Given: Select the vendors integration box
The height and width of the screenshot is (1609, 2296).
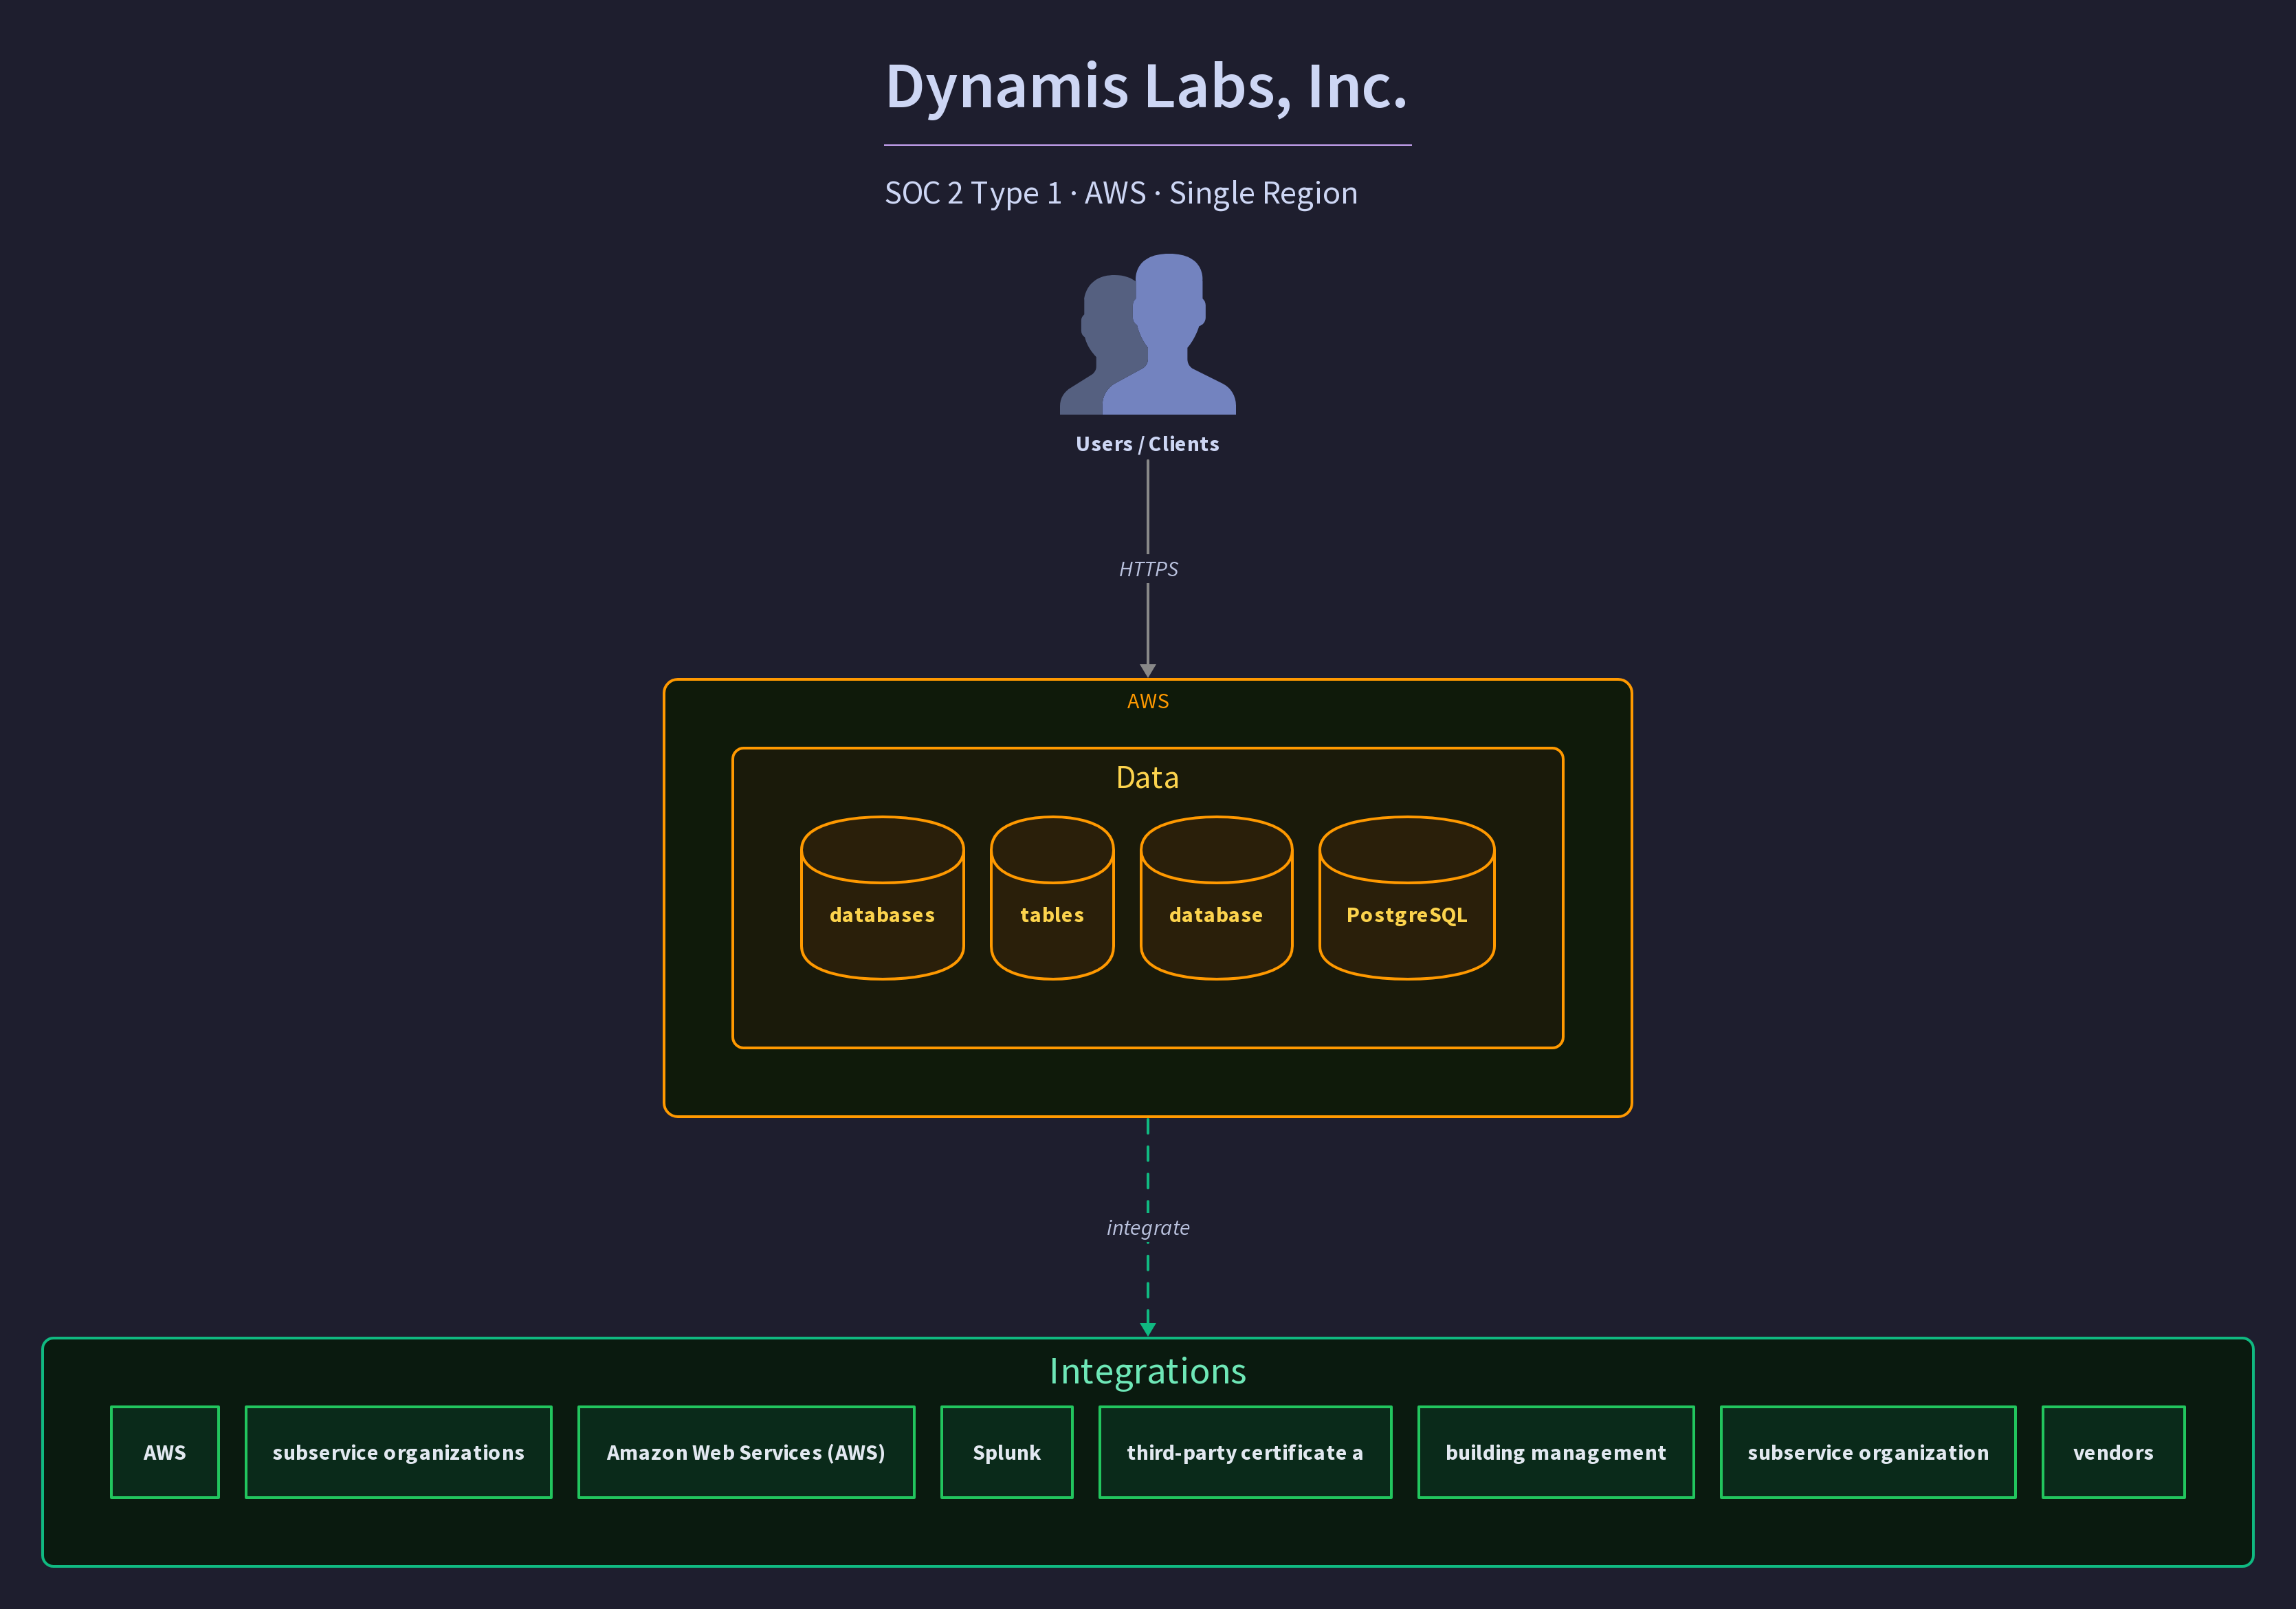Looking at the screenshot, I should click(2113, 1452).
